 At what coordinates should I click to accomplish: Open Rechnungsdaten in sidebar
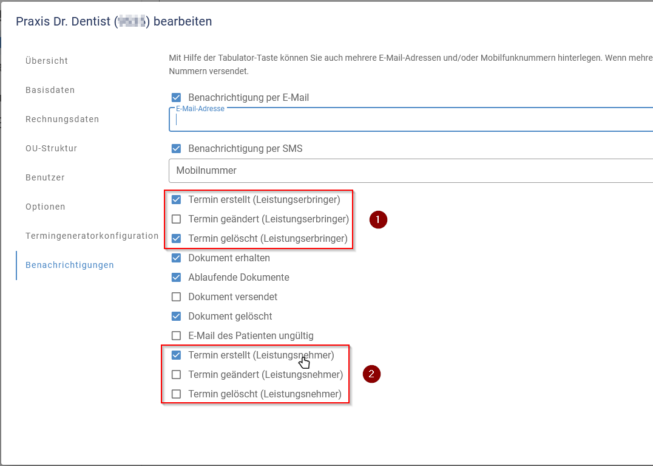pyautogui.click(x=62, y=119)
